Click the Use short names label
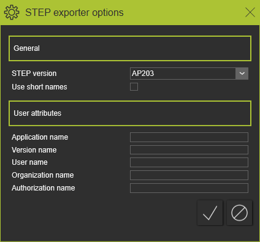 point(39,87)
